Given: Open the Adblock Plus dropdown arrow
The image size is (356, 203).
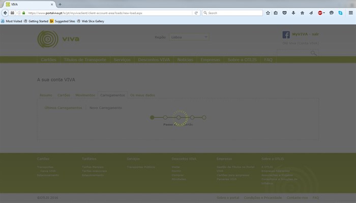Looking at the screenshot, I should click(x=324, y=13).
